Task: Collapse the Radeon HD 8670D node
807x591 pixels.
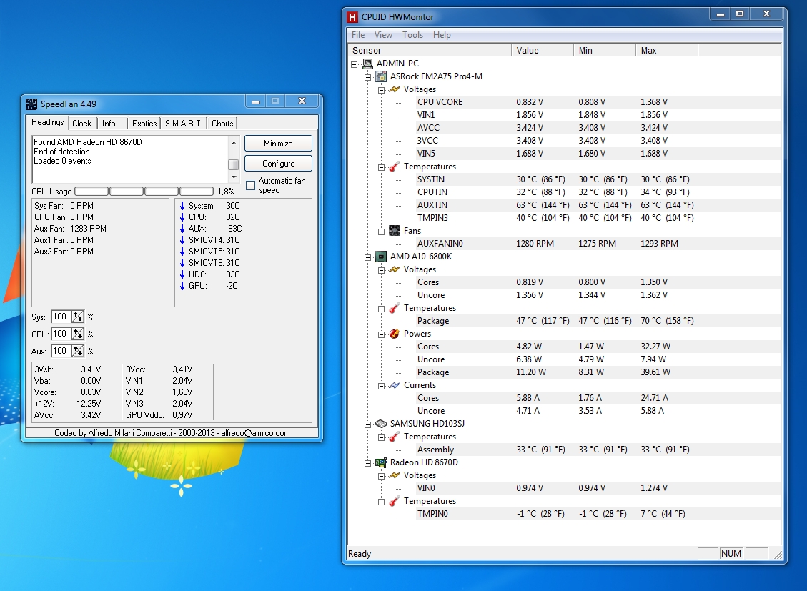Action: (367, 463)
